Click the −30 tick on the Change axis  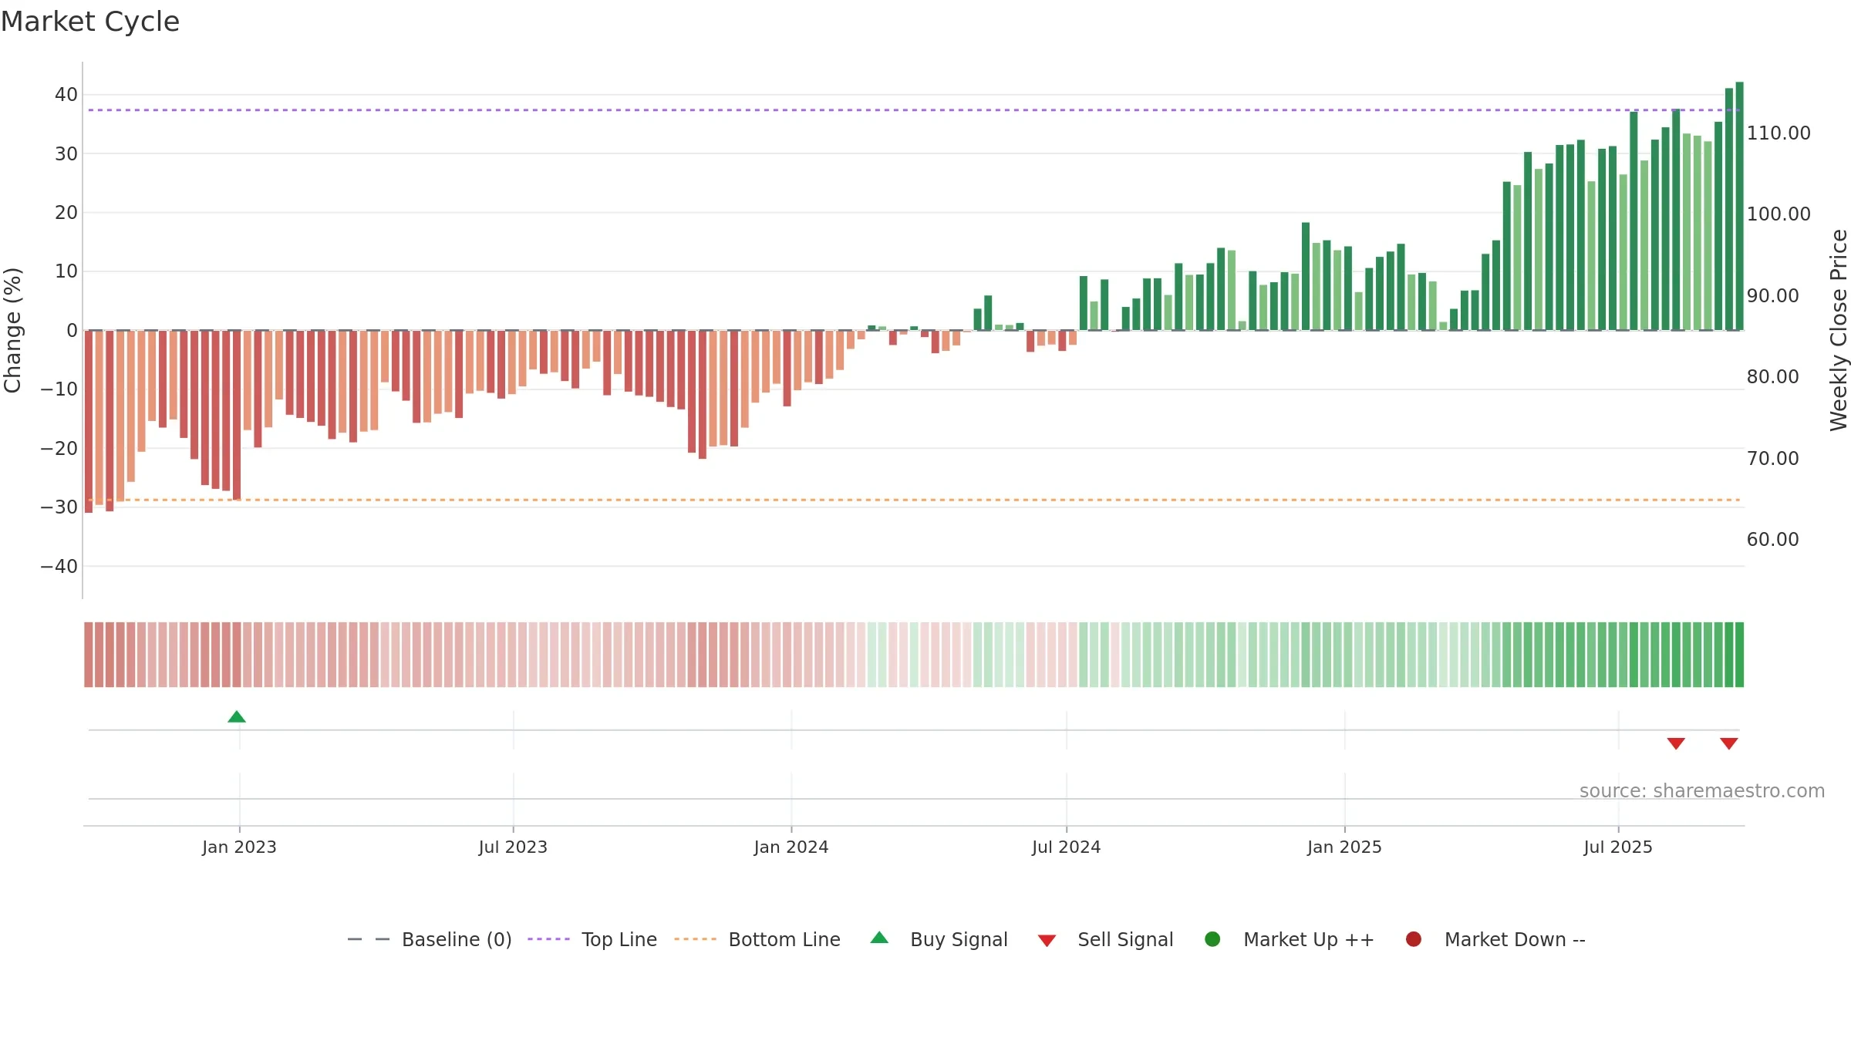click(59, 507)
